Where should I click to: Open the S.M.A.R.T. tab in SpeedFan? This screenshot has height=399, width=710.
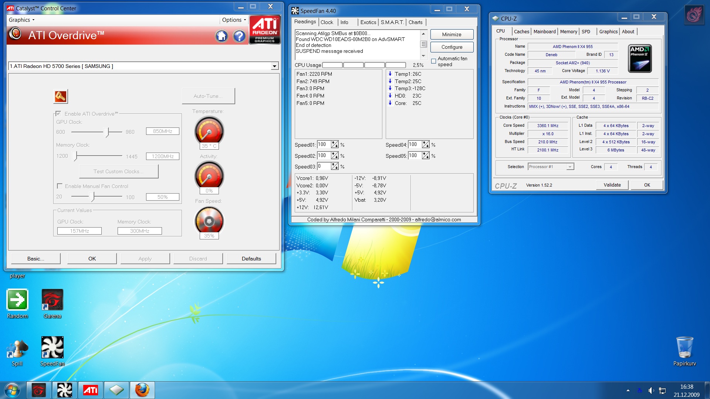coord(392,22)
